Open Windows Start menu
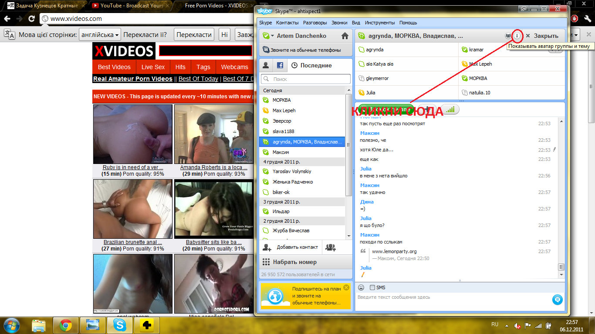This screenshot has height=334, width=595. point(12,325)
